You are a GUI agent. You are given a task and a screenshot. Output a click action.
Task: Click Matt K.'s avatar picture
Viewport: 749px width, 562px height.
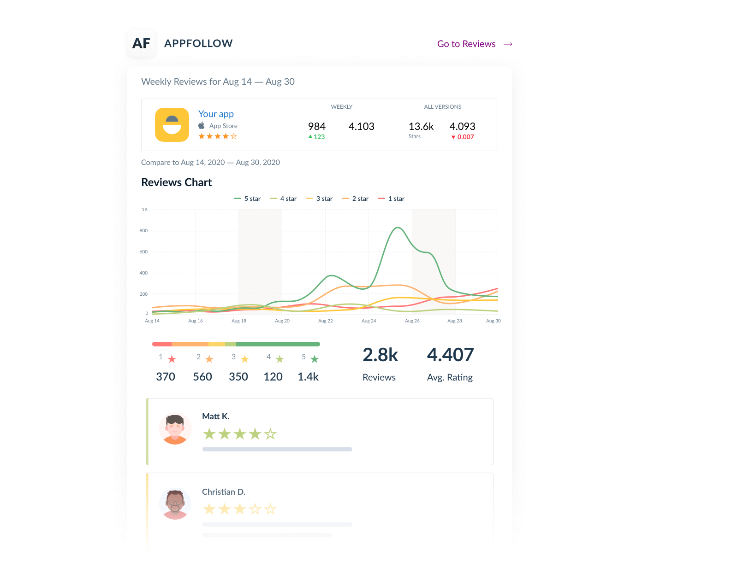175,428
